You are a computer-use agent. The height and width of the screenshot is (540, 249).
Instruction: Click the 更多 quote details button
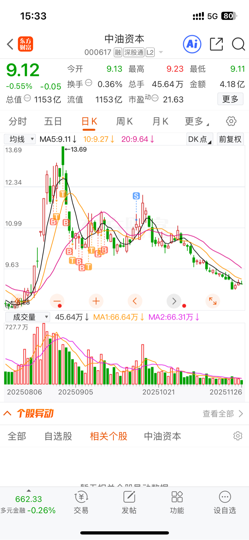pos(230,99)
